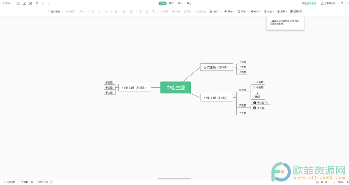This screenshot has height=185, width=349.
Task: Align text left
Action: pos(116,11)
